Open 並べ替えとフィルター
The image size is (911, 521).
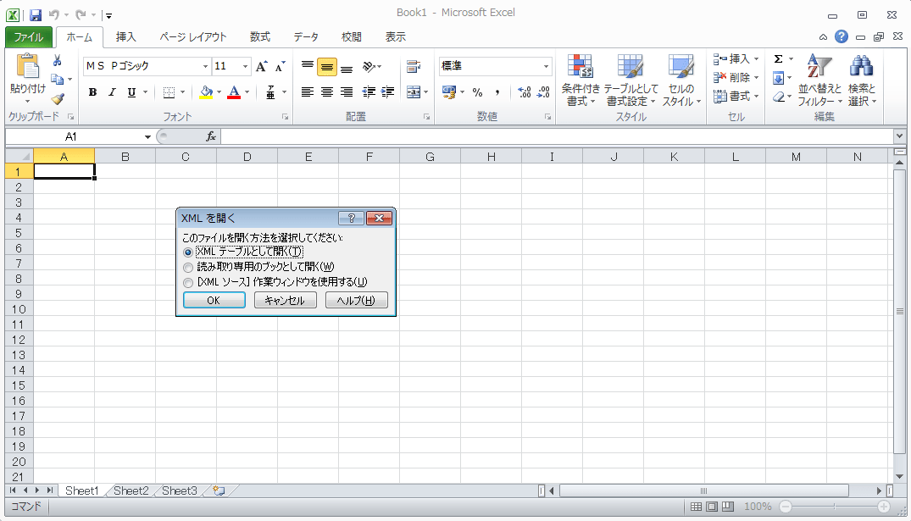point(819,80)
